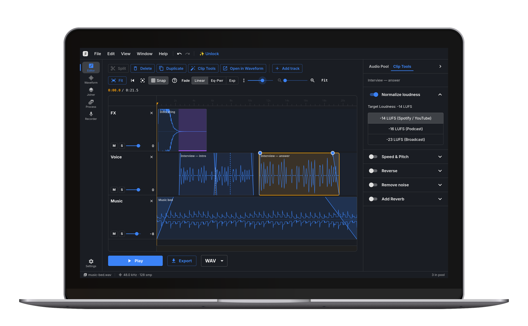Click the Play button
The width and height of the screenshot is (528, 326).
pyautogui.click(x=135, y=261)
